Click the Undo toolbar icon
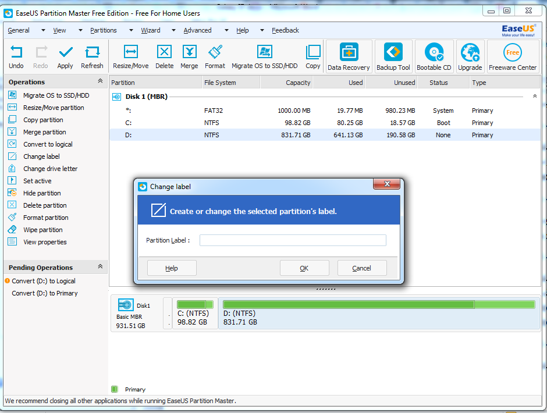This screenshot has width=547, height=413. click(x=16, y=57)
